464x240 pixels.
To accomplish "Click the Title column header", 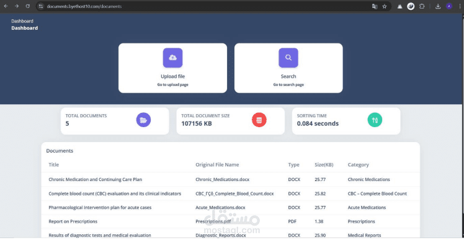I will tap(53, 165).
